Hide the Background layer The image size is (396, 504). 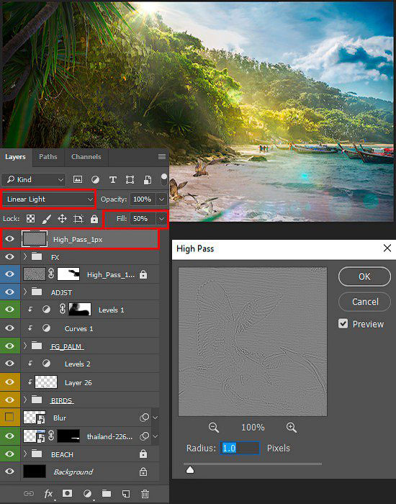9,472
